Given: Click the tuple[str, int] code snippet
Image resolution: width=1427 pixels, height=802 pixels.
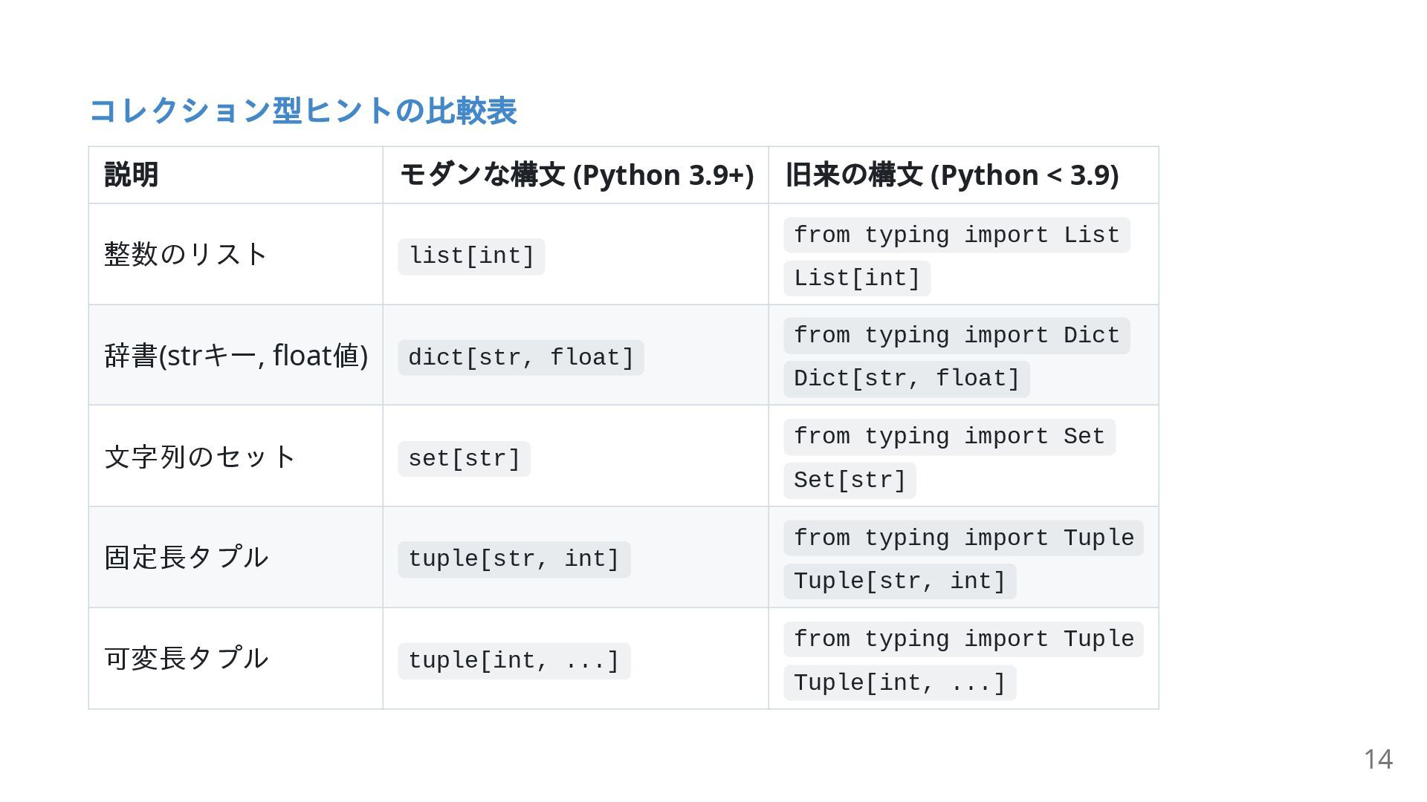Looking at the screenshot, I should (x=514, y=559).
